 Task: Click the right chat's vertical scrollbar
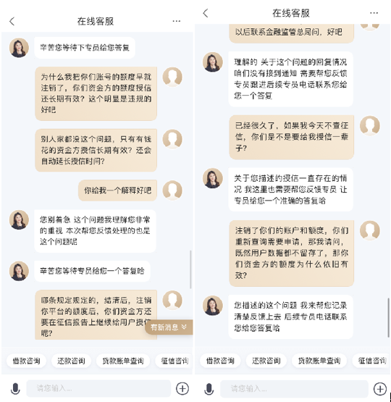(x=388, y=317)
